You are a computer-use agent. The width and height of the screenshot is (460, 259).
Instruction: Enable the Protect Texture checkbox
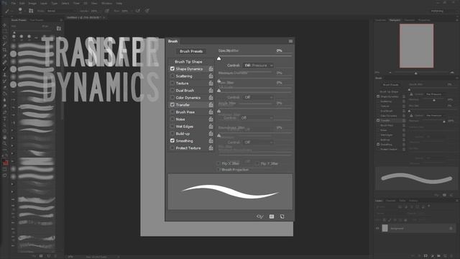click(172, 148)
